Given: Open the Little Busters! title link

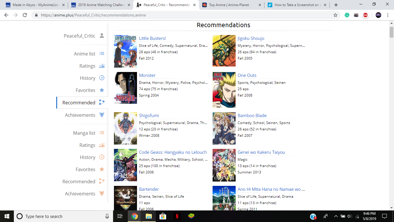Looking at the screenshot, I should coord(152,38).
